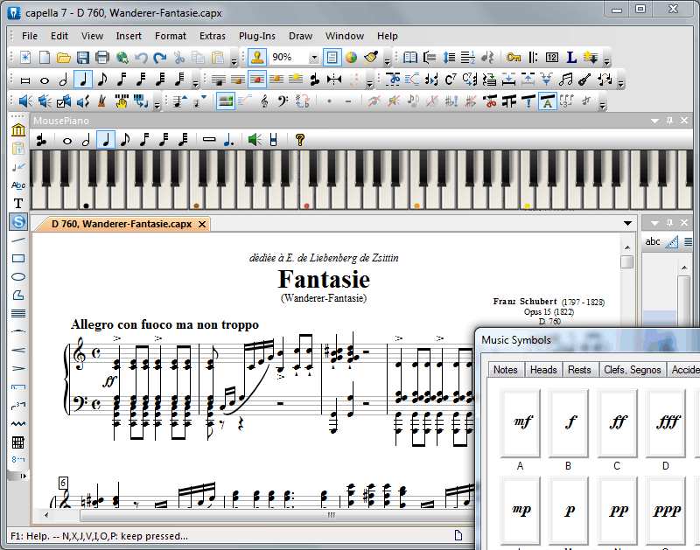Open the document tab list dropdown arrow
This screenshot has width=700, height=550.
point(627,223)
